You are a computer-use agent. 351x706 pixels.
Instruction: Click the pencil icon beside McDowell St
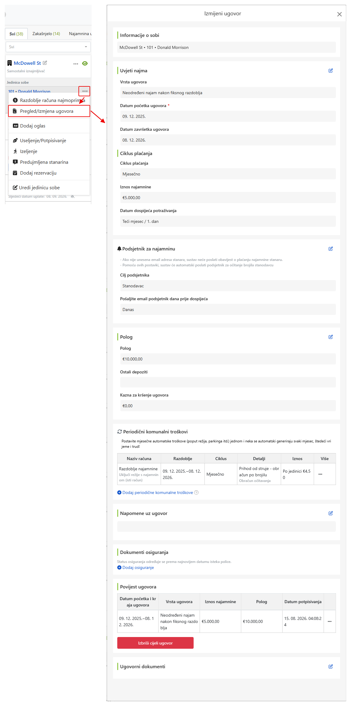[45, 63]
